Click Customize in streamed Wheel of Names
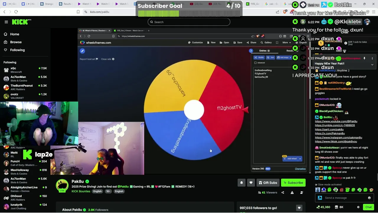 195,43
